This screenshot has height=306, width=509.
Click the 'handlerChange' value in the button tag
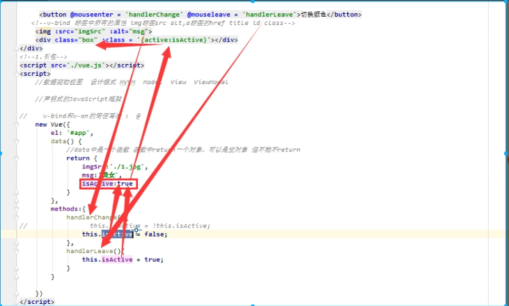click(154, 15)
